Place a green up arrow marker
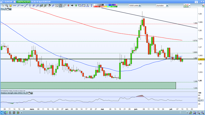The height and width of the screenshot is (115, 205). [x=76, y=6]
